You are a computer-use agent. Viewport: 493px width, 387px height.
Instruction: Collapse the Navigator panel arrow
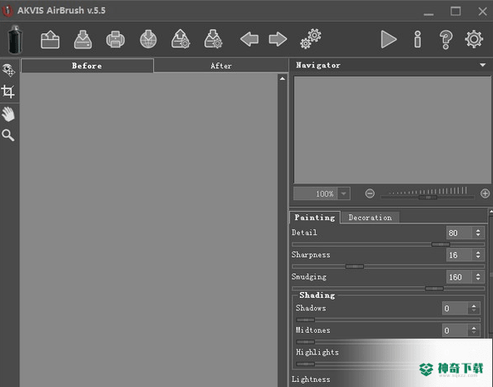[x=483, y=65]
